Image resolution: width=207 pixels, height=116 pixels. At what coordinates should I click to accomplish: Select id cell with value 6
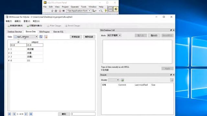(x=18, y=61)
